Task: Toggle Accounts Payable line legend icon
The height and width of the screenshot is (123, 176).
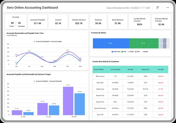Action: pyautogui.click(x=50, y=41)
